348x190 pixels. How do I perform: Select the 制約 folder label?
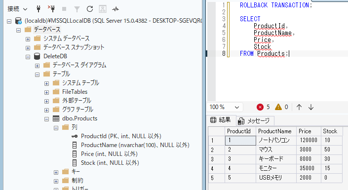pyautogui.click(x=77, y=181)
